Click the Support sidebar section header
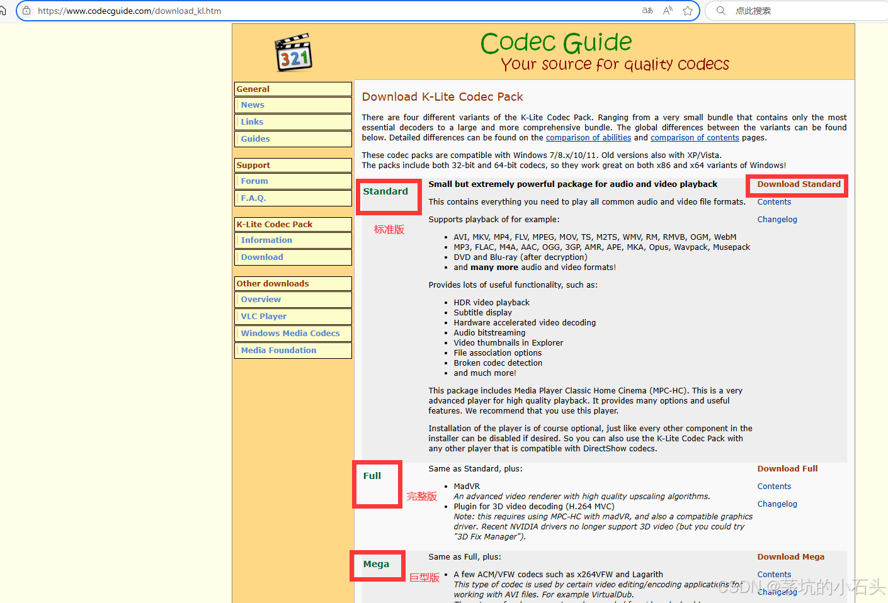Viewport: 888px width, 603px height. (x=293, y=166)
